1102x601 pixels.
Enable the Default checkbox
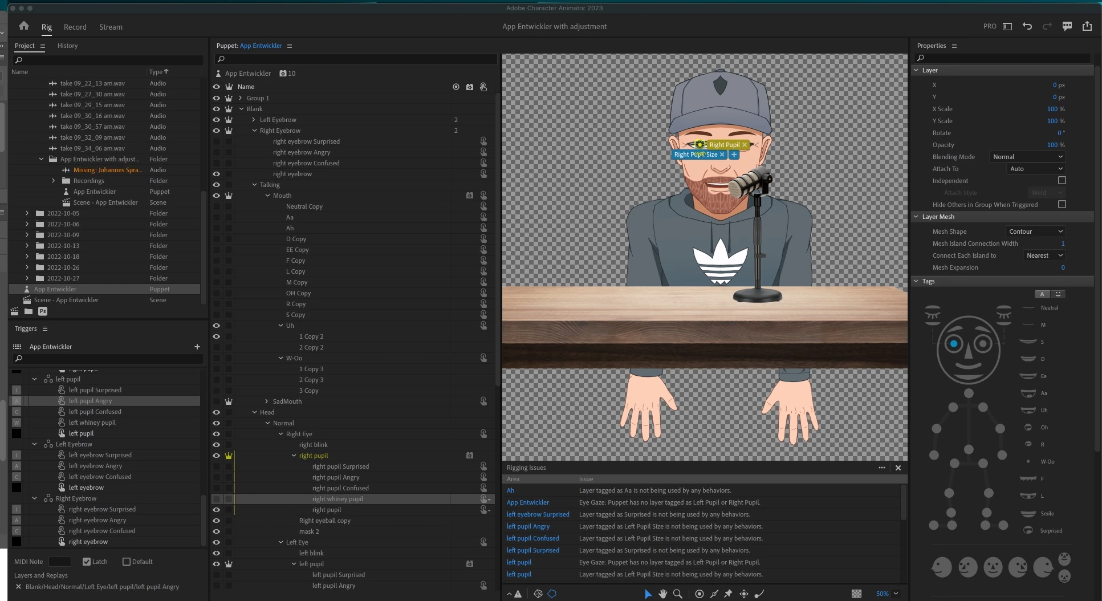pyautogui.click(x=127, y=562)
